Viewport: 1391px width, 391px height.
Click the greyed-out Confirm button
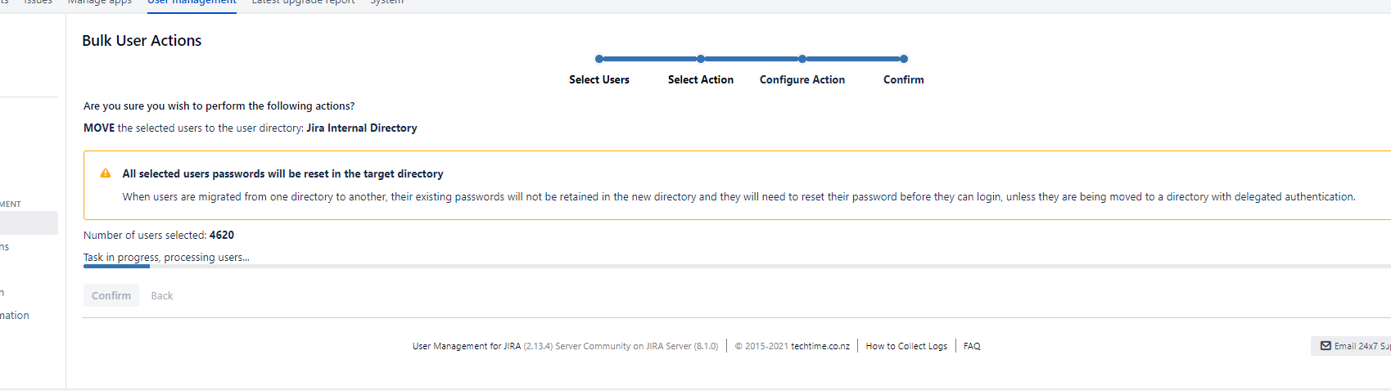(x=111, y=295)
